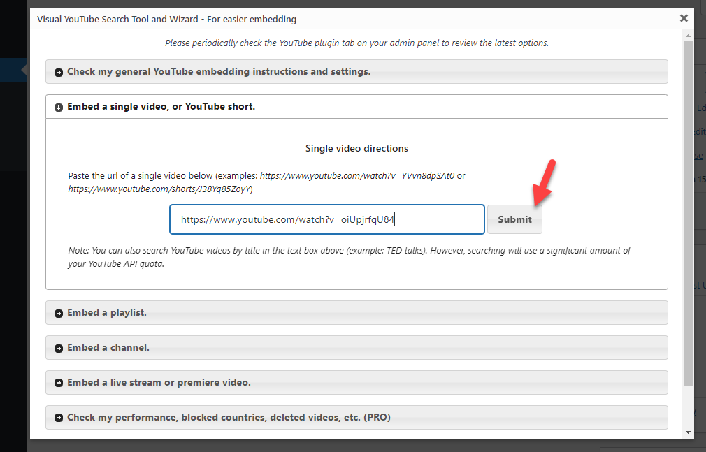Viewport: 706px width, 452px height.
Task: Click the dialog's vertical scrollbar thumb
Action: pos(688,213)
